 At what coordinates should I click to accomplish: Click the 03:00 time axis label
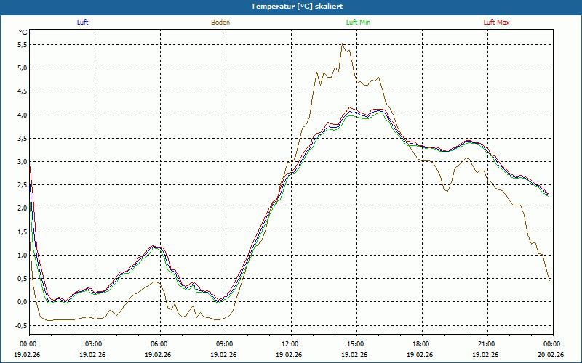pyautogui.click(x=94, y=344)
